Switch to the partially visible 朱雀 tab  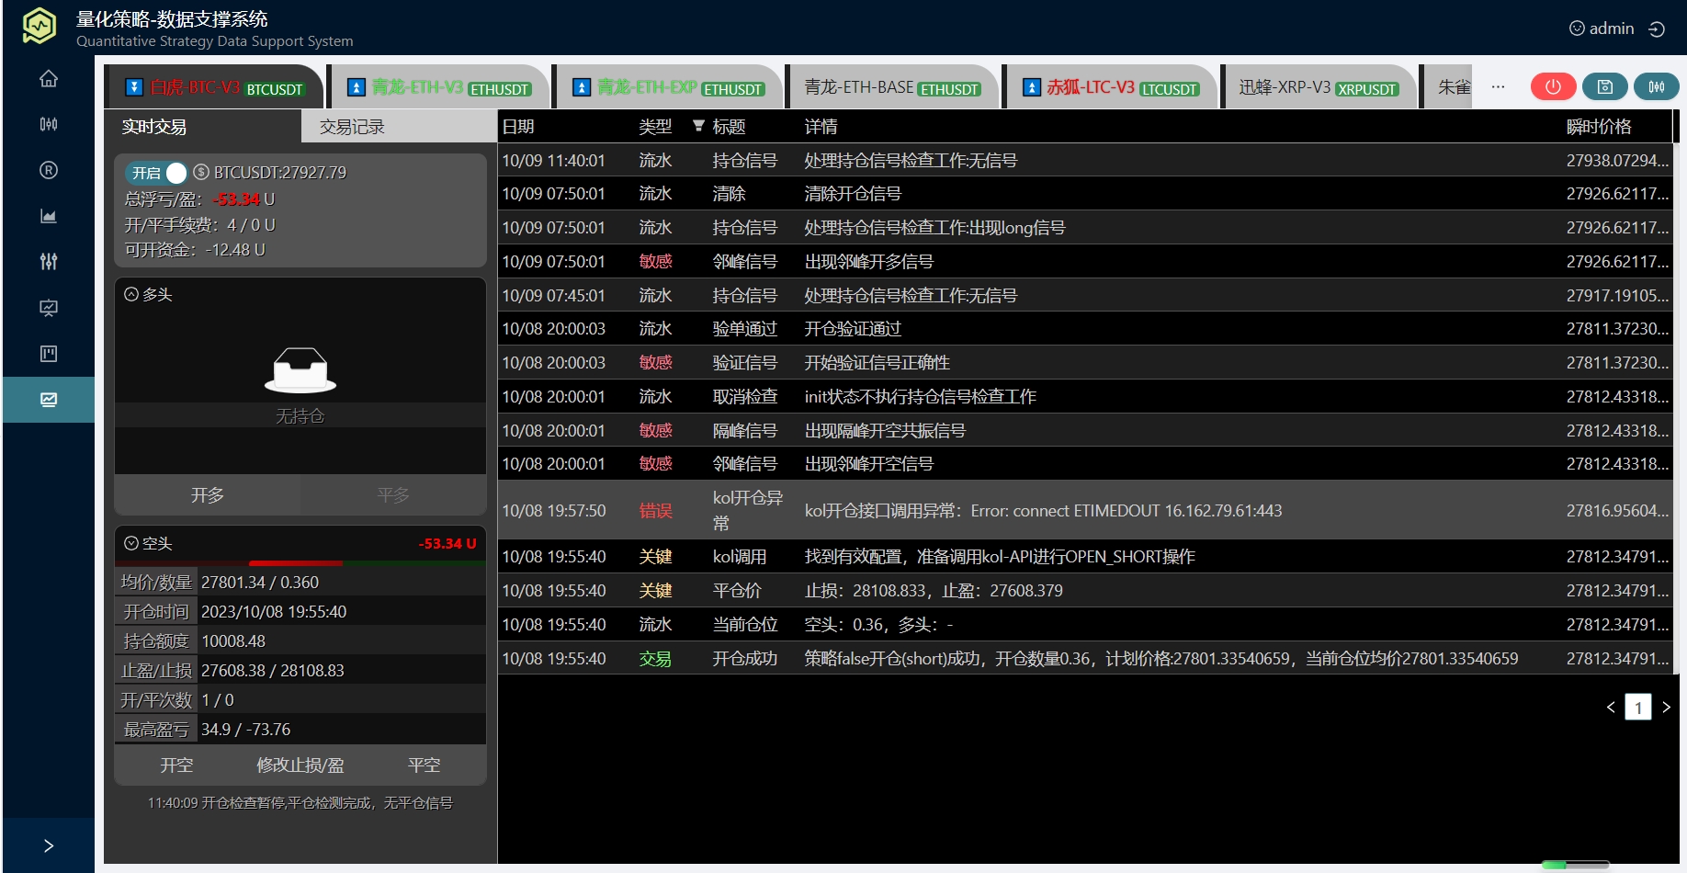(x=1449, y=88)
